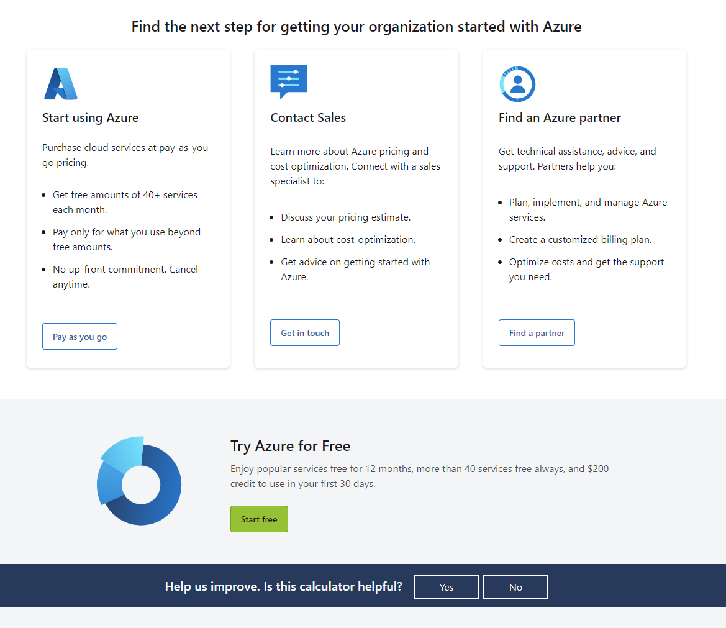Hit the green Start free button

[x=259, y=519]
